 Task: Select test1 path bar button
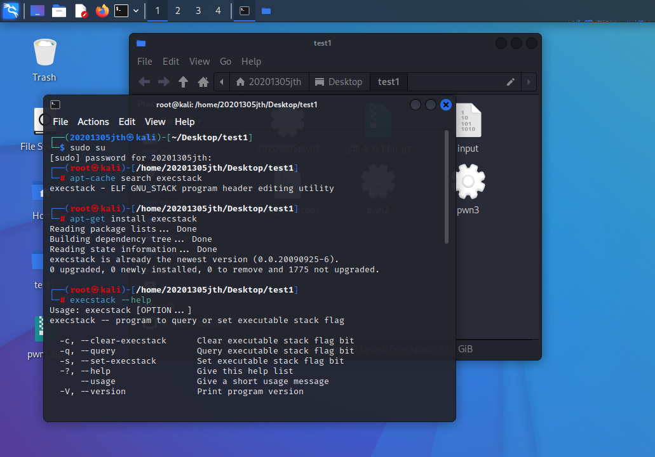click(x=388, y=82)
